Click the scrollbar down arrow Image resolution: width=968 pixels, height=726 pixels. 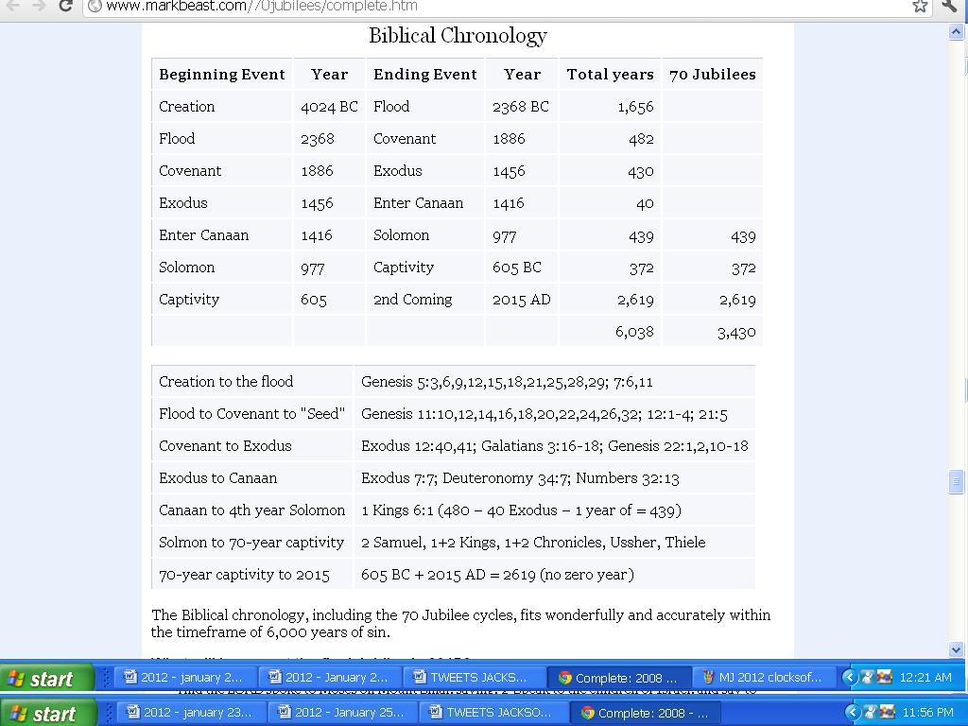(956, 649)
